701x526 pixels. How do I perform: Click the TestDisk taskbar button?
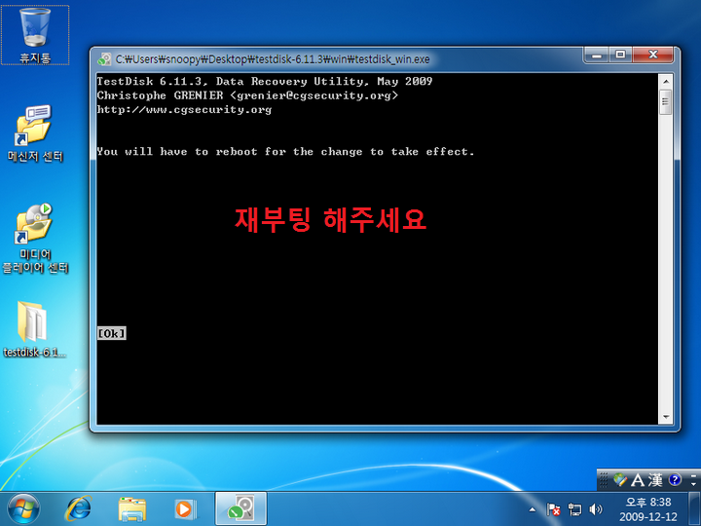(x=241, y=508)
